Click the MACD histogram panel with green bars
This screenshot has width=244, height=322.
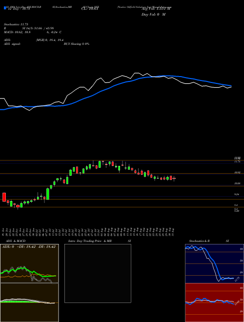pos(29,302)
